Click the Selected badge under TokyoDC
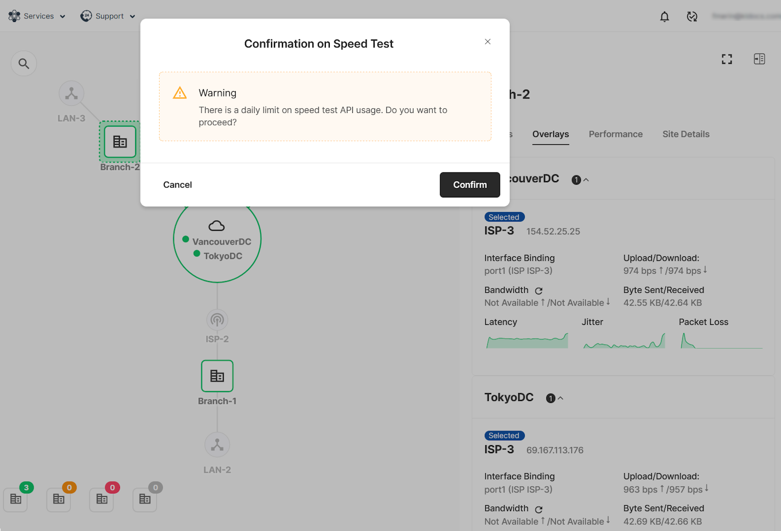Image resolution: width=781 pixels, height=531 pixels. pyautogui.click(x=504, y=436)
